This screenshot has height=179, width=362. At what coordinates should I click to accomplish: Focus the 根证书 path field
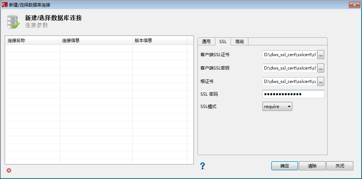pos(290,81)
